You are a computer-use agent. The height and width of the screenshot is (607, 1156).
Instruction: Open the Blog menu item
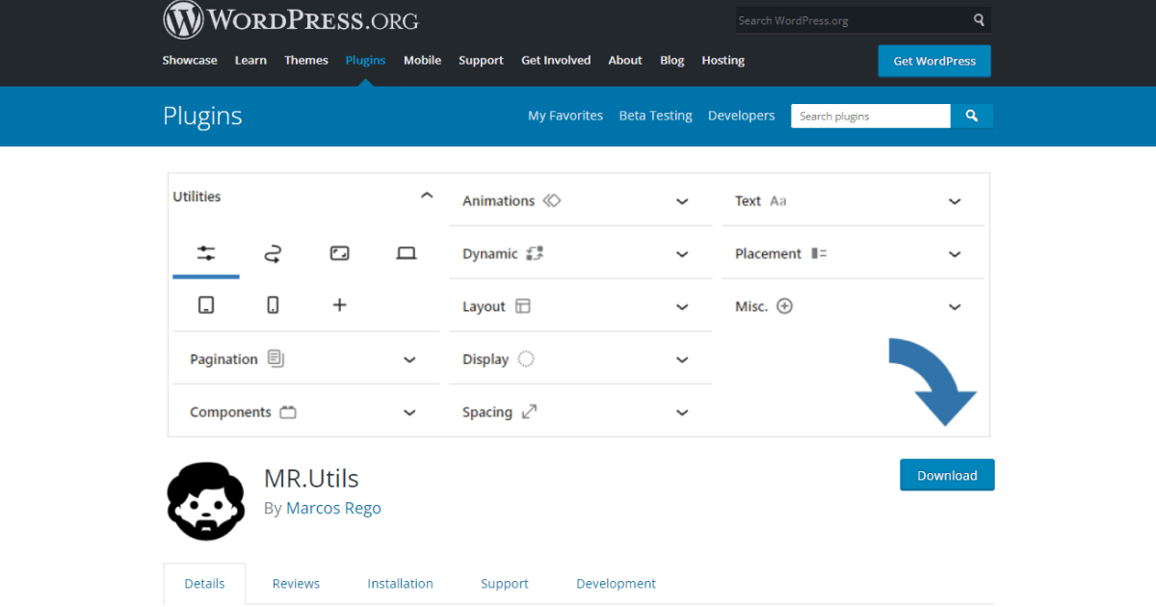[x=672, y=60]
